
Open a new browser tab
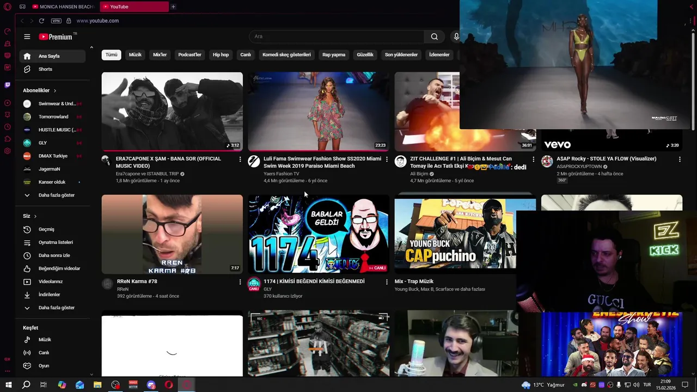point(173,7)
